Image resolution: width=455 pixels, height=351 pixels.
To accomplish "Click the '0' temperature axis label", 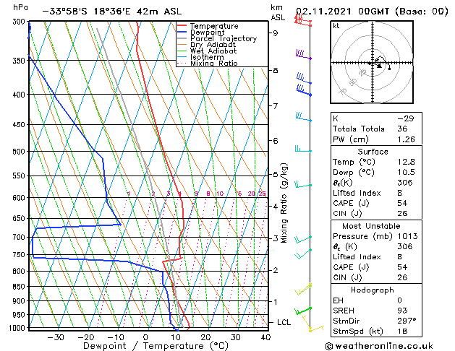I will [145, 337].
